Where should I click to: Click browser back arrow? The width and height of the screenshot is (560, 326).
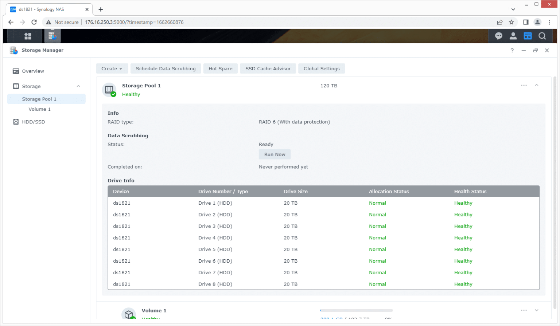11,22
